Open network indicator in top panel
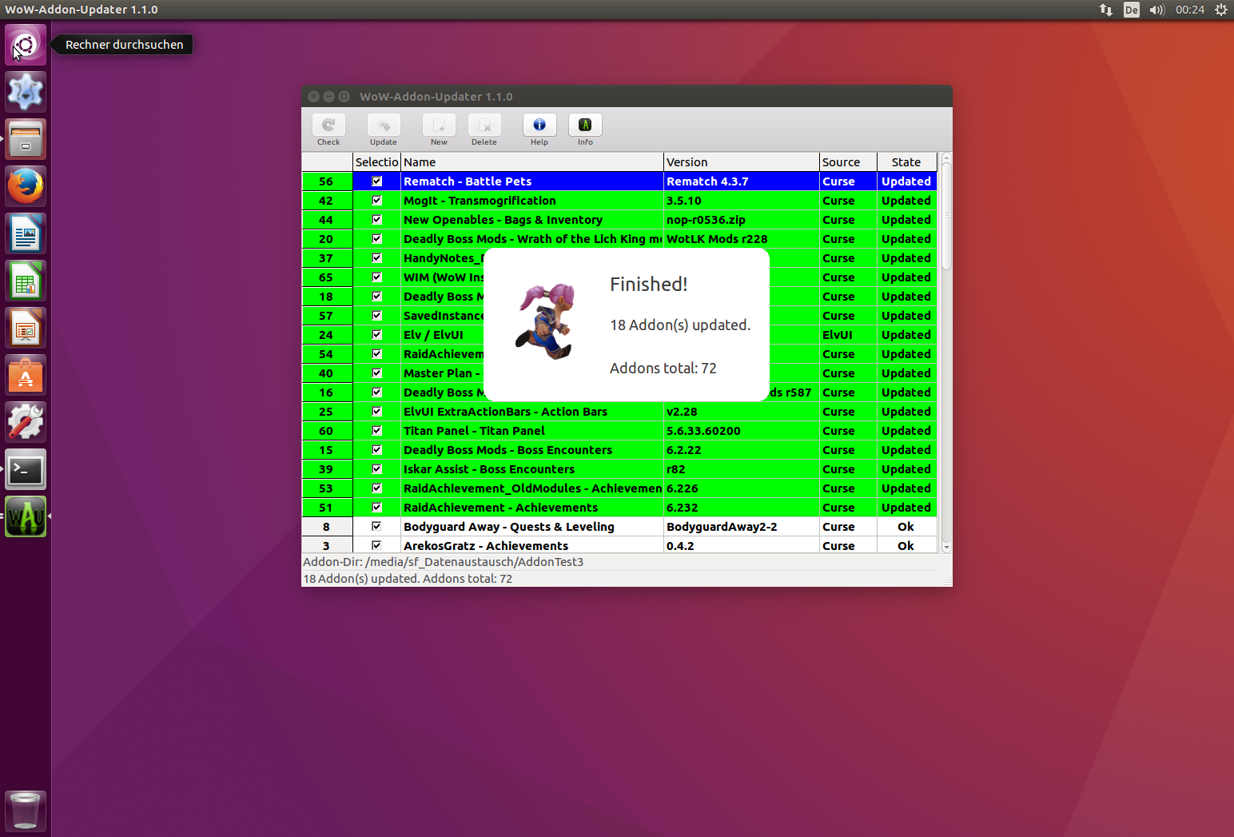1234x837 pixels. pyautogui.click(x=1106, y=10)
